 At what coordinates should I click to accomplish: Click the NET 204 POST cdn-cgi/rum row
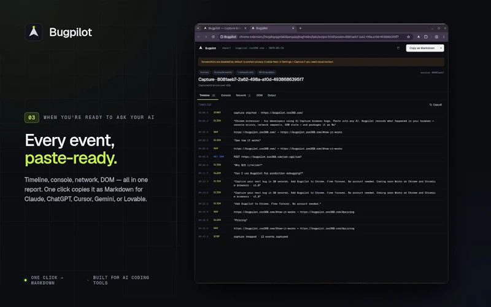(x=321, y=157)
